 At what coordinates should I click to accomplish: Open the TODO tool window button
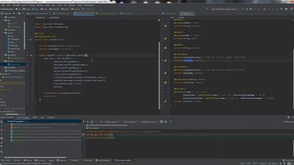pos(6,160)
